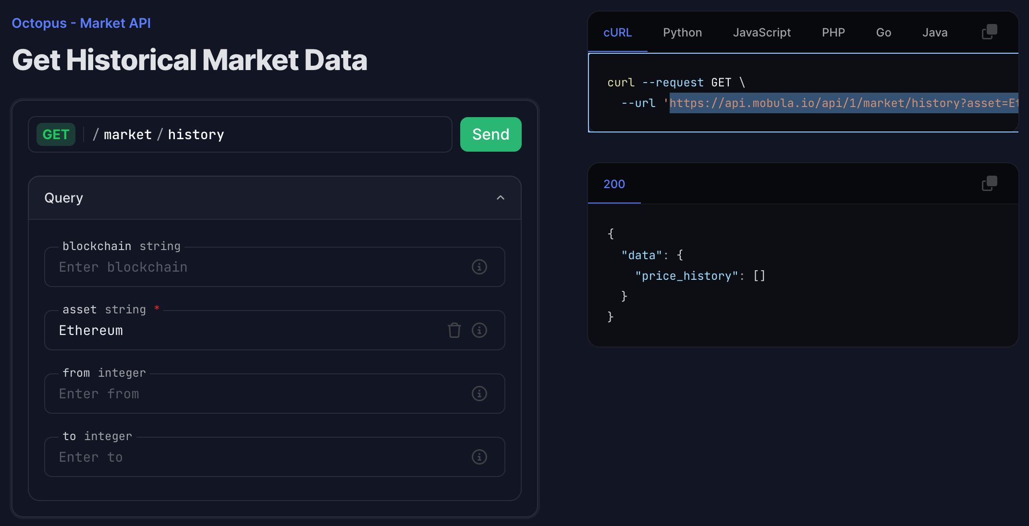
Task: Click into the Enter from field
Action: pos(259,394)
